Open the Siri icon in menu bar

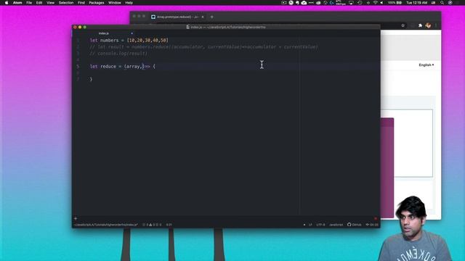coord(450,3)
